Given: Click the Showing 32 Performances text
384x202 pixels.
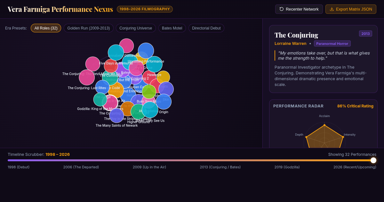Looking at the screenshot, I should 352,155.
